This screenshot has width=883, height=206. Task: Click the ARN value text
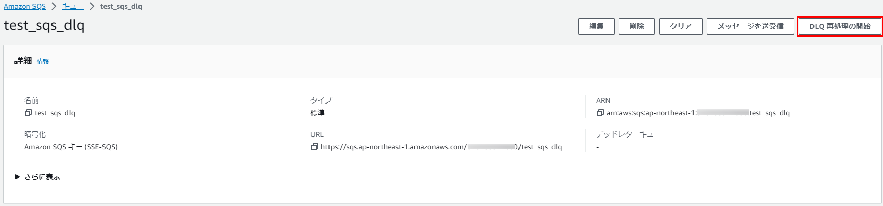pos(698,113)
